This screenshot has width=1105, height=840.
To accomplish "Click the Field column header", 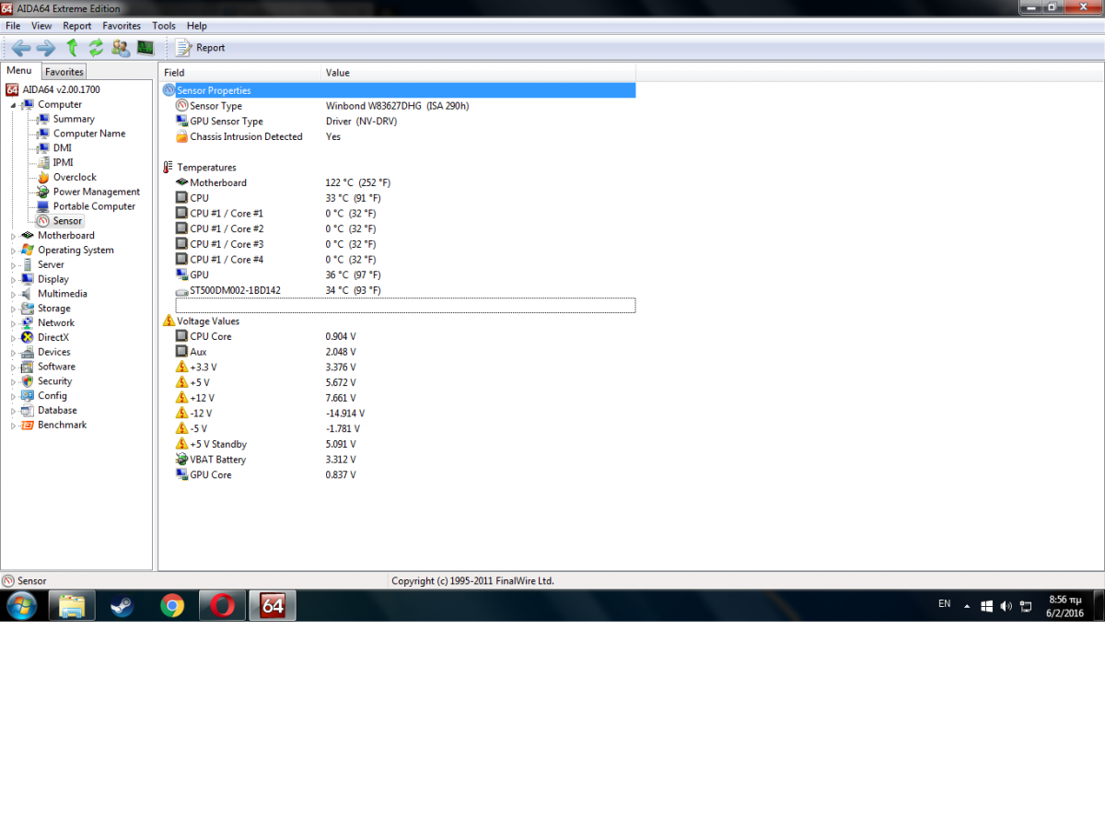I will click(x=240, y=73).
